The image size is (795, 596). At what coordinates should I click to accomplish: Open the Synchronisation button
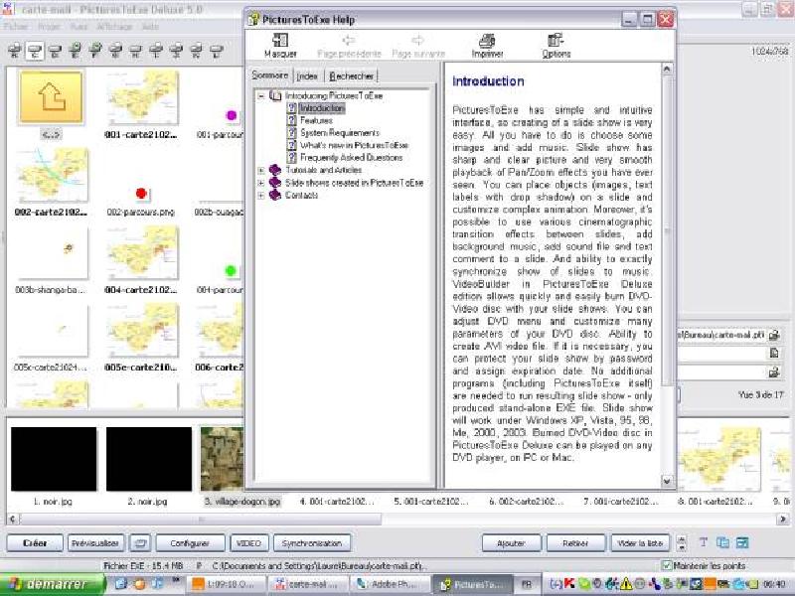click(x=312, y=543)
